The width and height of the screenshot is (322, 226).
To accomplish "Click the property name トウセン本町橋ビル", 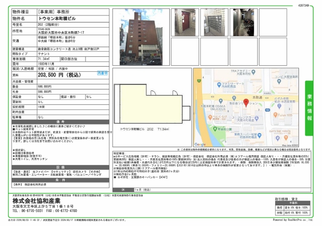I will (x=57, y=19).
